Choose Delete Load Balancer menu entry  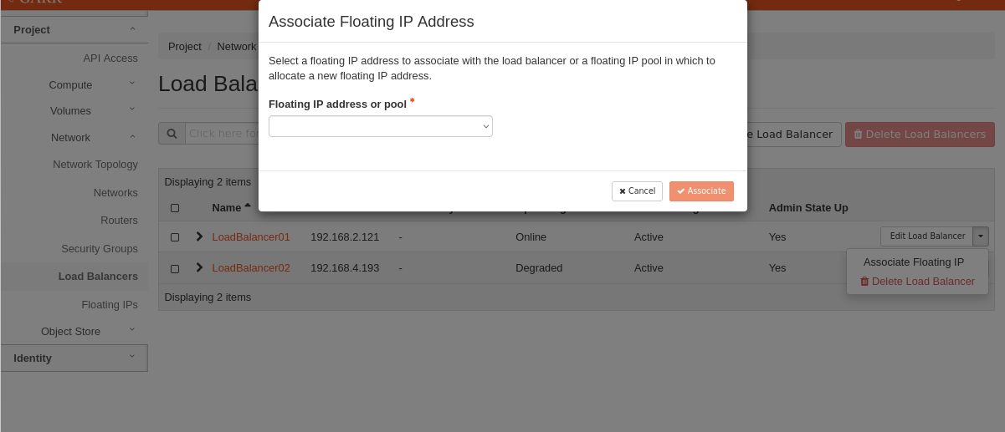tap(917, 282)
